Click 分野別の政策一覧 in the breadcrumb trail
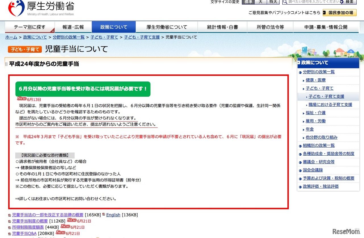Screen dimensions: 364x238 (x=69, y=37)
